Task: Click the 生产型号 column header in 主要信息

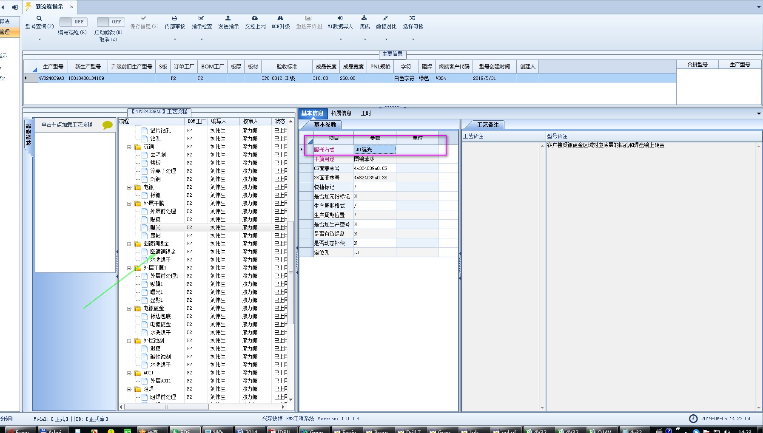Action: point(53,67)
